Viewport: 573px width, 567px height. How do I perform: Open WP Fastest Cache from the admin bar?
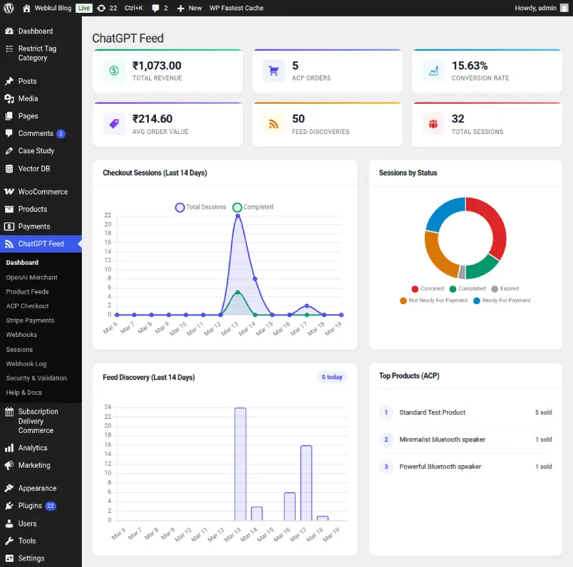pos(236,8)
